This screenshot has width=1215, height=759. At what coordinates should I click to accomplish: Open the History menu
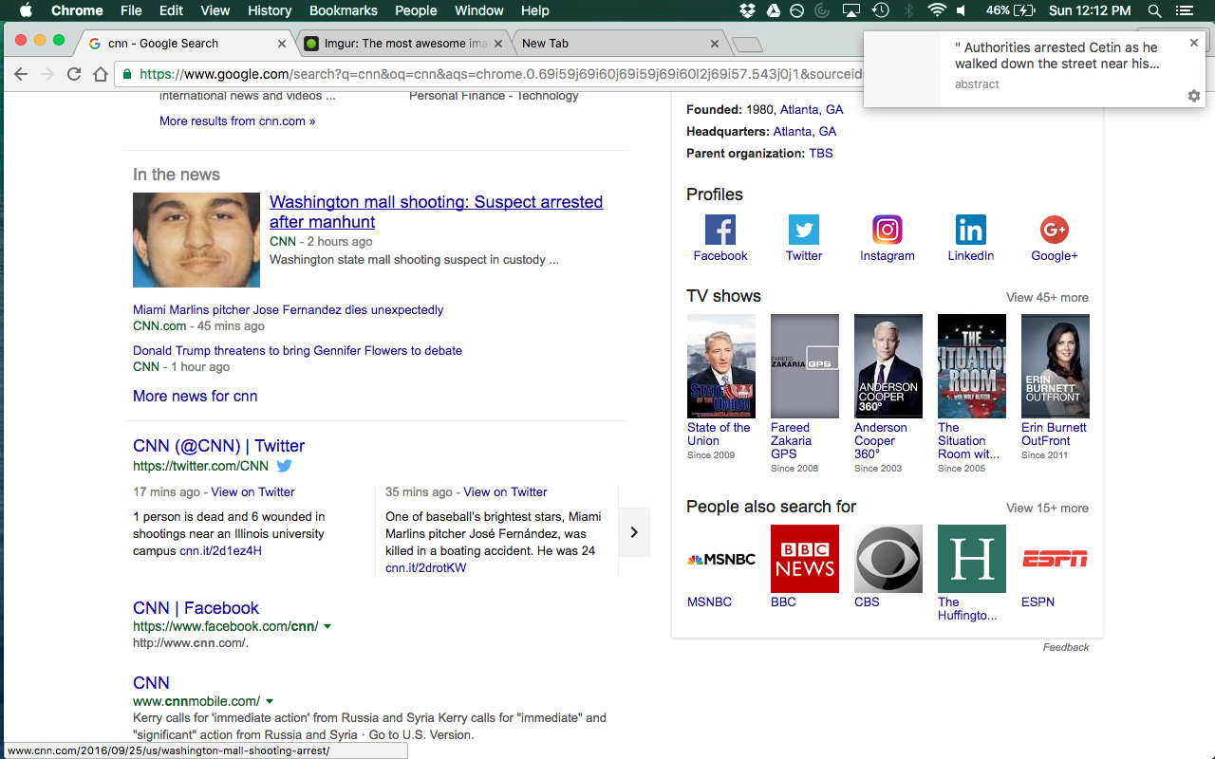click(270, 10)
